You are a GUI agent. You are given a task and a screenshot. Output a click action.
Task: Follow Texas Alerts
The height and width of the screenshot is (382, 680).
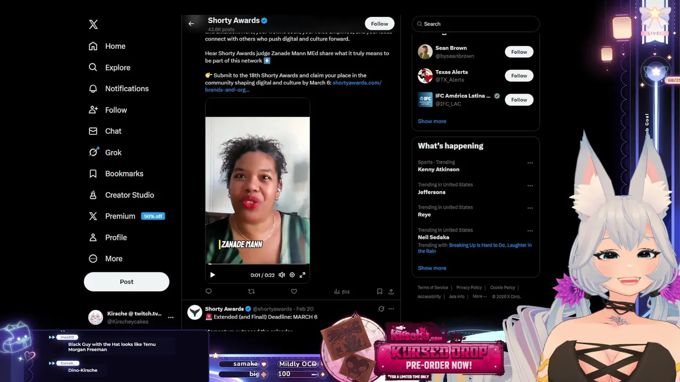[519, 76]
